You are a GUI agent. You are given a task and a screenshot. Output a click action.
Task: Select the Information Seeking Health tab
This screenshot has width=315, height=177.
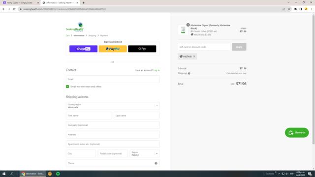coord(60,3)
